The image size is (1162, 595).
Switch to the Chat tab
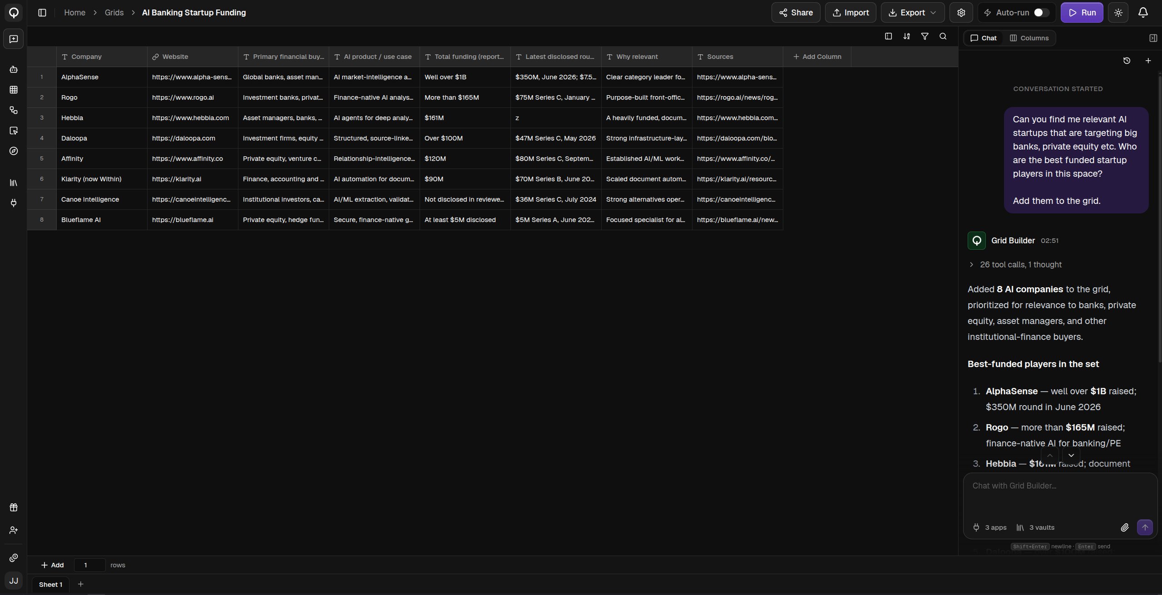coord(983,38)
